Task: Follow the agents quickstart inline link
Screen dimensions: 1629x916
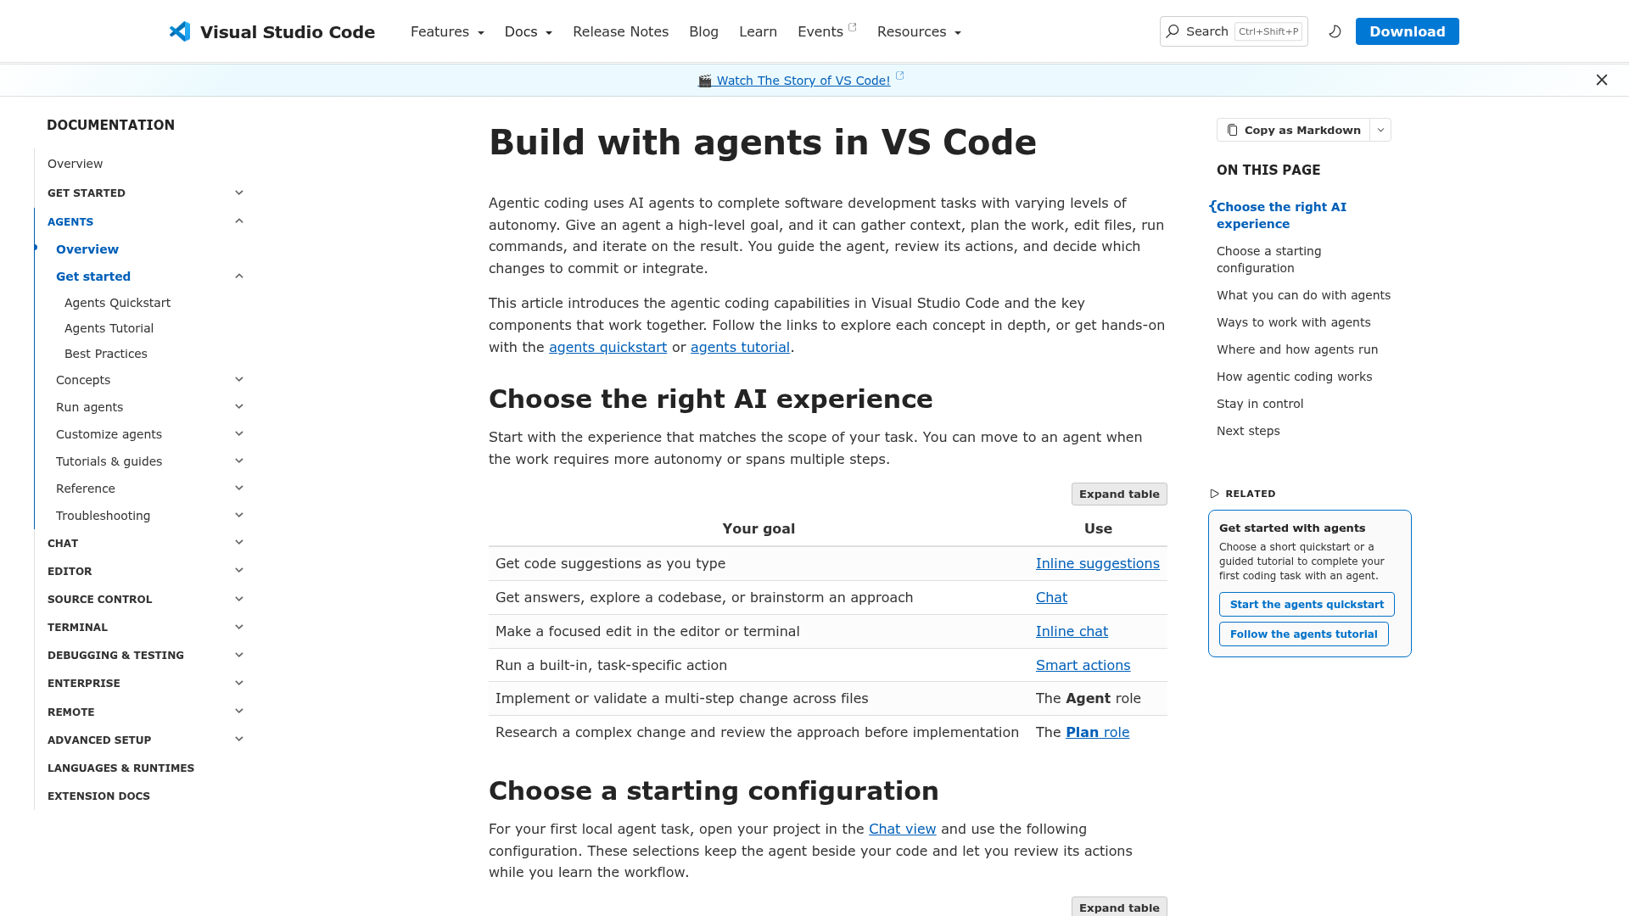Action: 607,347
